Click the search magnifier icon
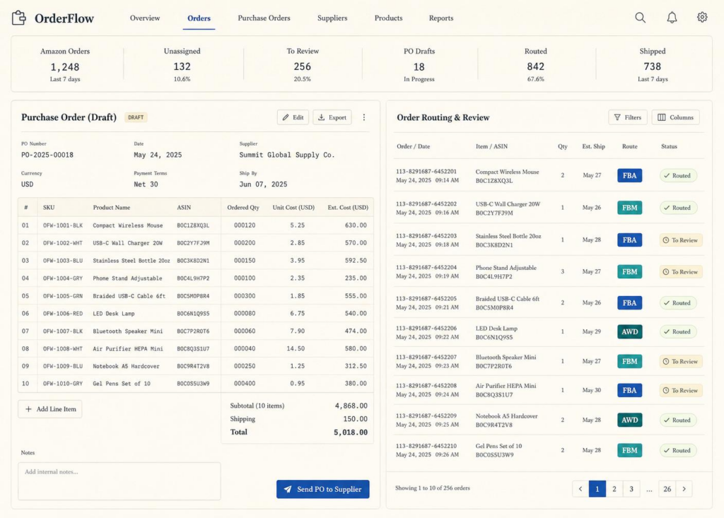 pyautogui.click(x=640, y=18)
